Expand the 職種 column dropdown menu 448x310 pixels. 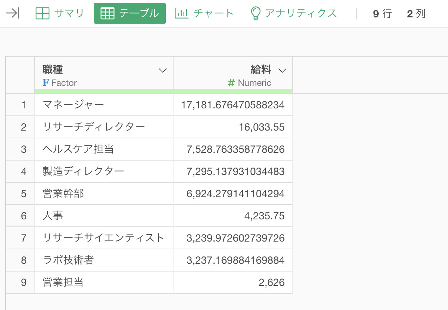162,71
